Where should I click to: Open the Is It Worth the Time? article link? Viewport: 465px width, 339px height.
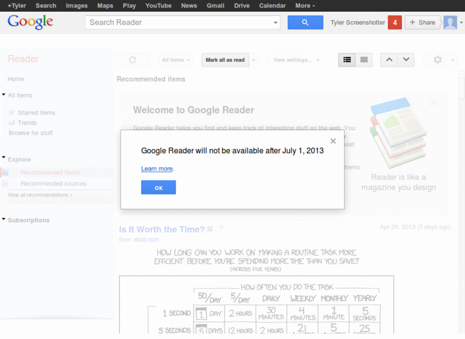[162, 229]
